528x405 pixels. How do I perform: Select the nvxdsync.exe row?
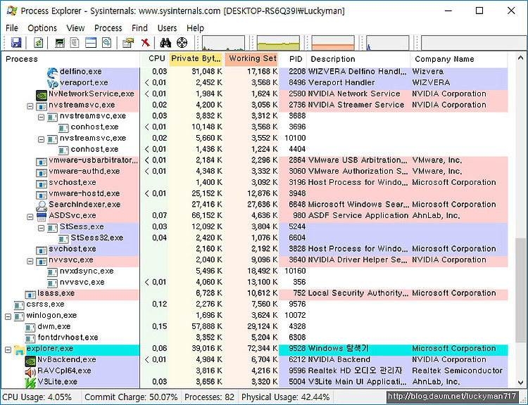tap(255, 271)
